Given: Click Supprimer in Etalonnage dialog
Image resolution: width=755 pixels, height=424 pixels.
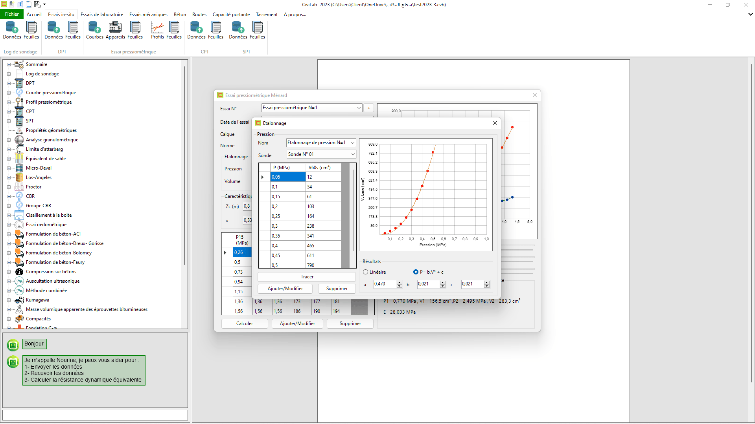Looking at the screenshot, I should 337,289.
